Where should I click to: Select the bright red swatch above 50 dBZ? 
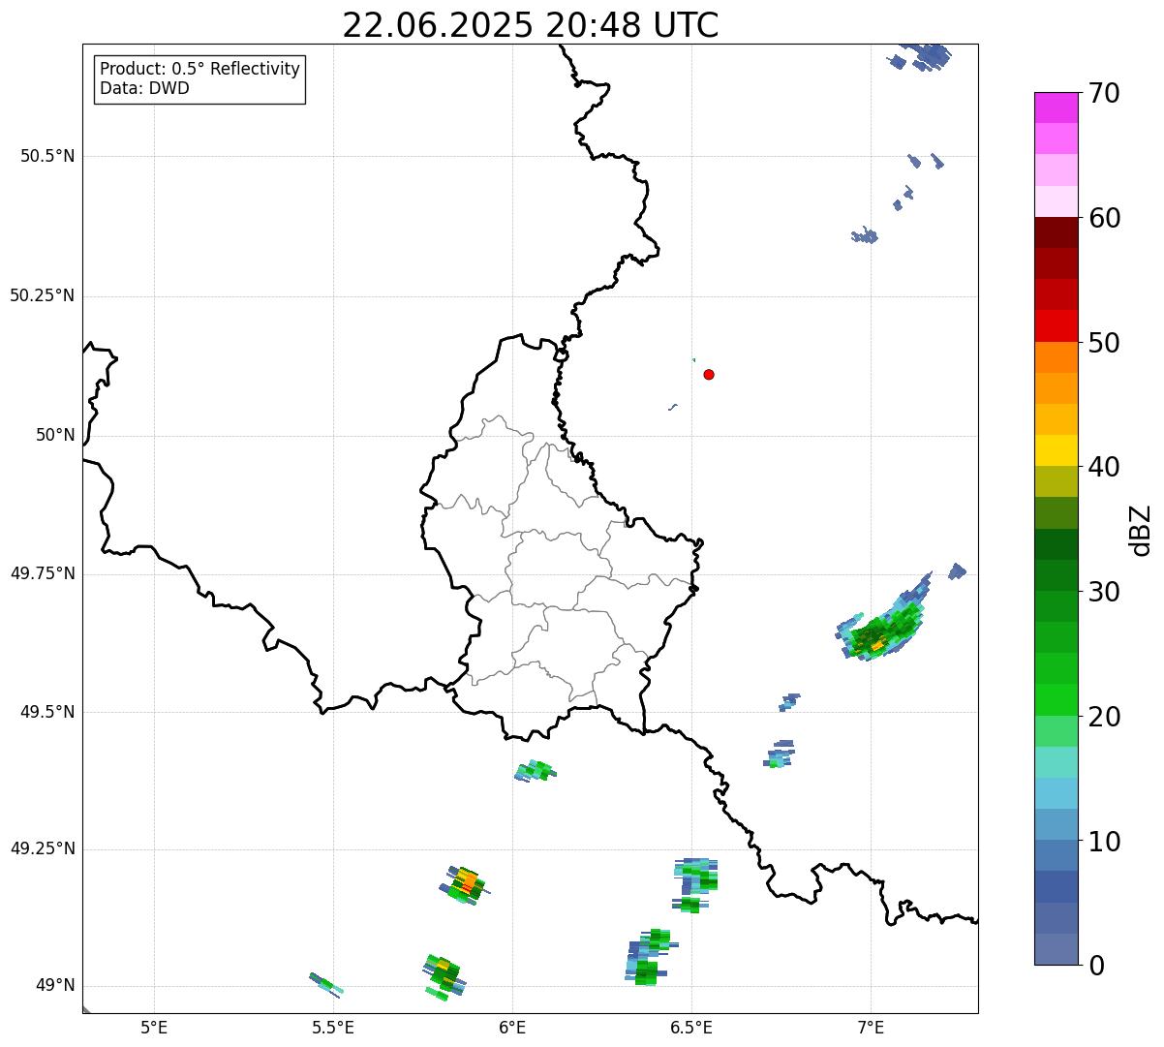[1057, 325]
